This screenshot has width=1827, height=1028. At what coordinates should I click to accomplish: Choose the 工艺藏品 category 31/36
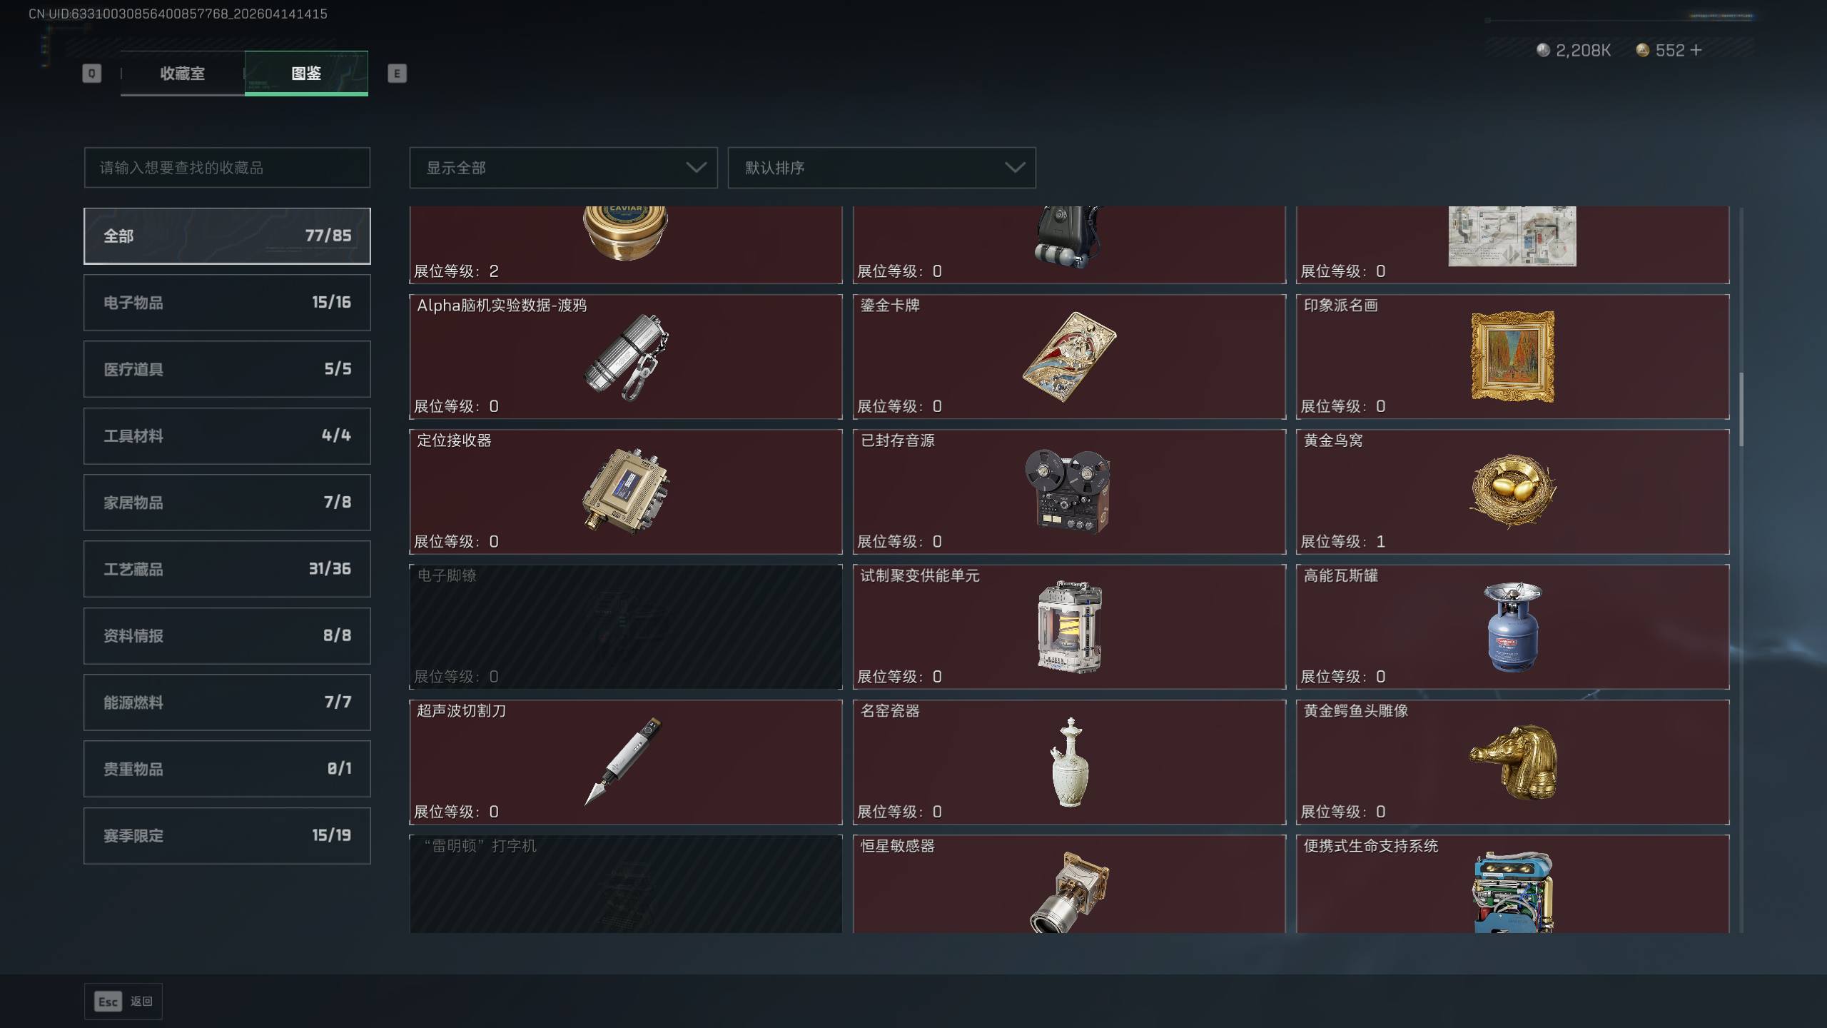[227, 569]
